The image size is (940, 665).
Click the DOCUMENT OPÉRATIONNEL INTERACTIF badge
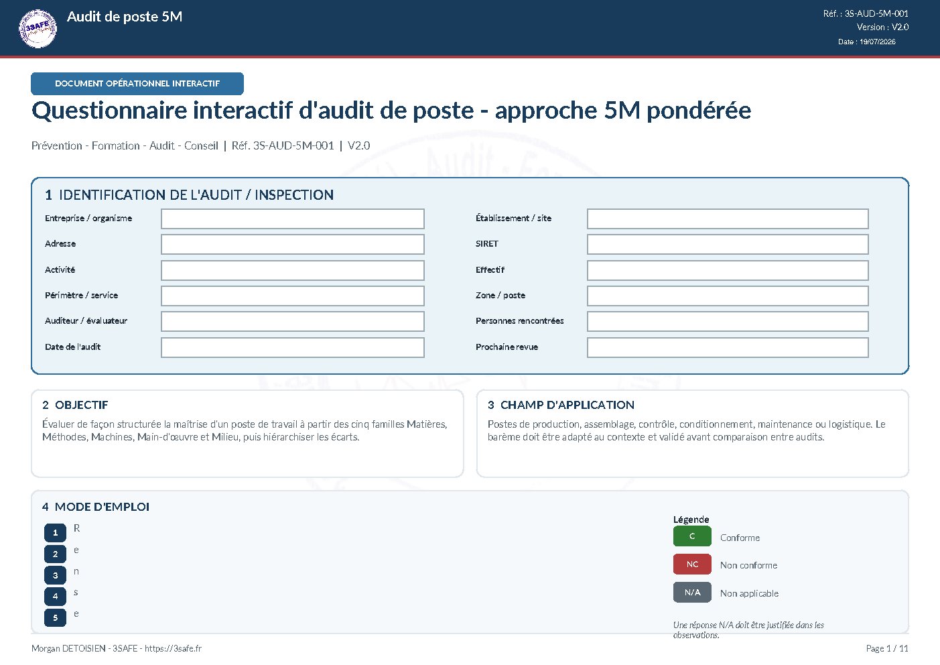coord(137,84)
